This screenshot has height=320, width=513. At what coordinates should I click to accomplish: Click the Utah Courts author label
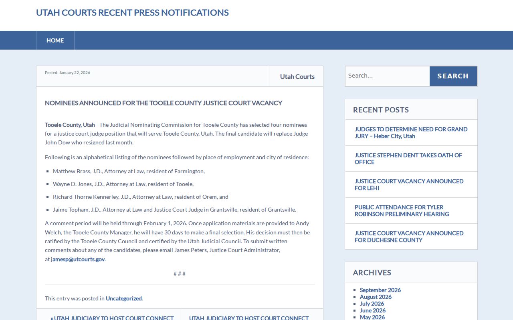click(x=297, y=76)
